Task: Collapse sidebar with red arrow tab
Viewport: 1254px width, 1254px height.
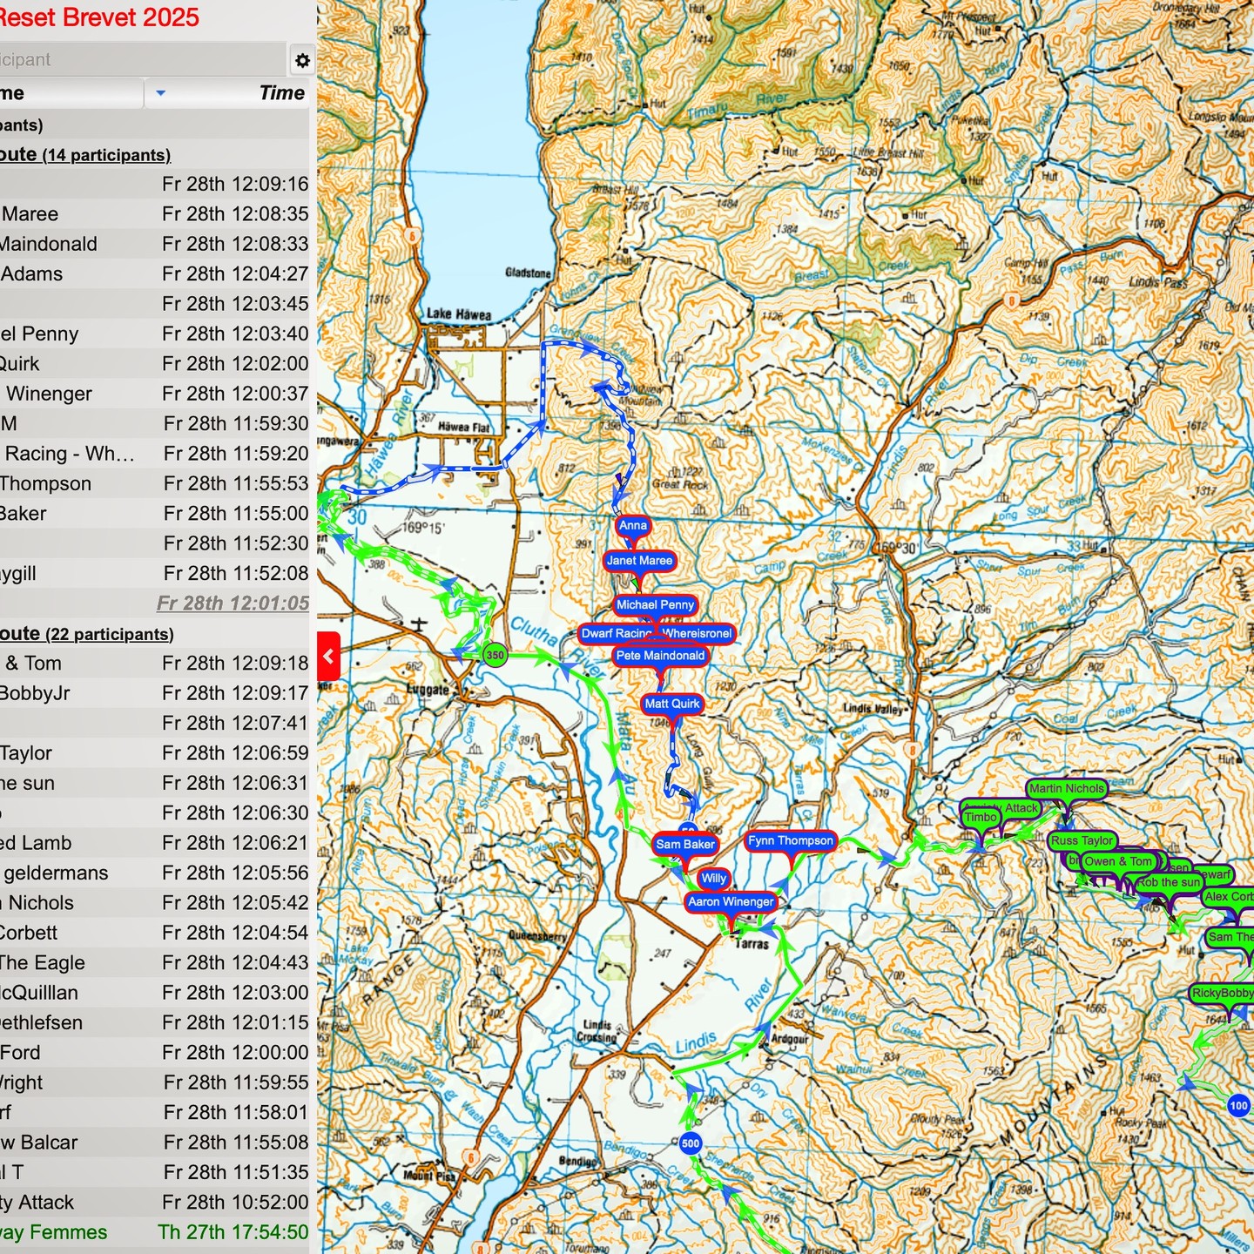Action: [328, 656]
